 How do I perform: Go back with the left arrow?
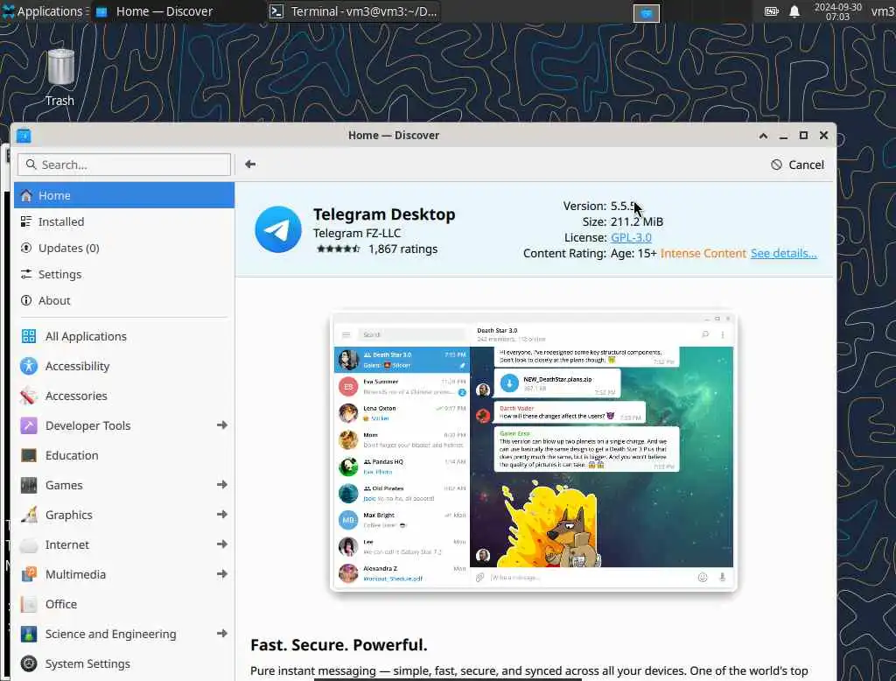click(250, 165)
